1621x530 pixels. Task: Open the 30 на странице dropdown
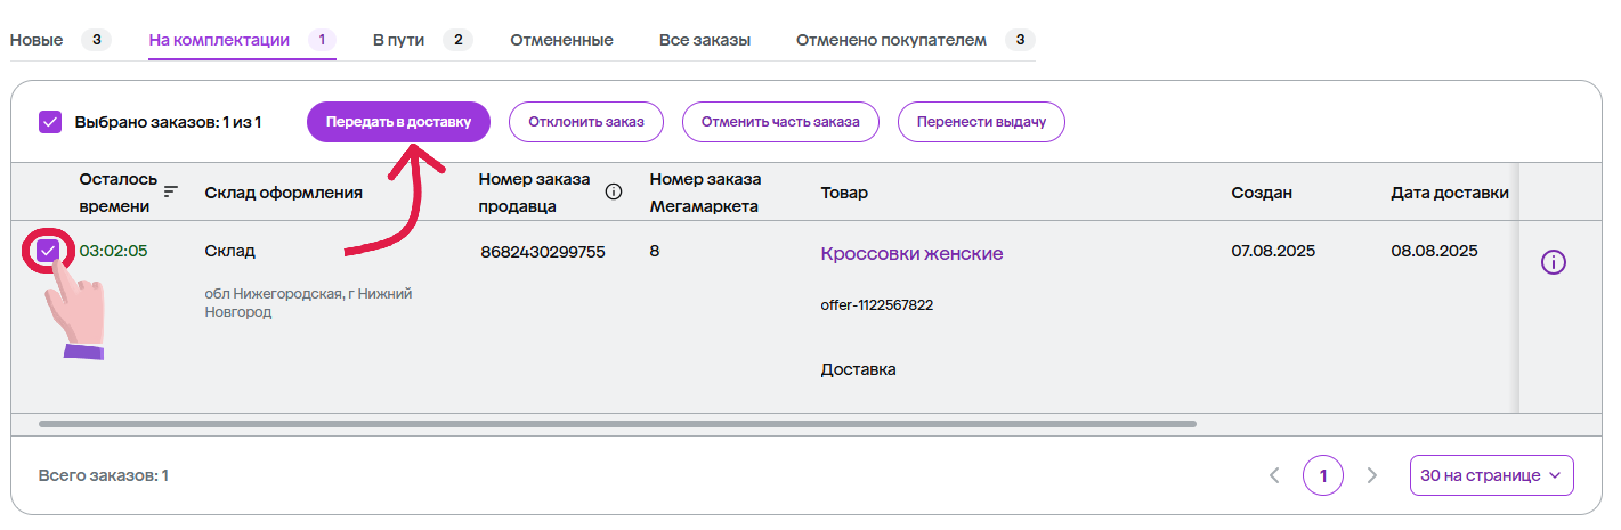(x=1491, y=475)
